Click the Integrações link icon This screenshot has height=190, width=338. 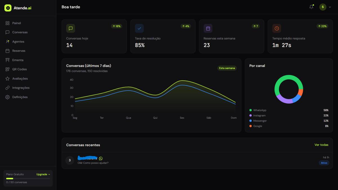[8, 88]
